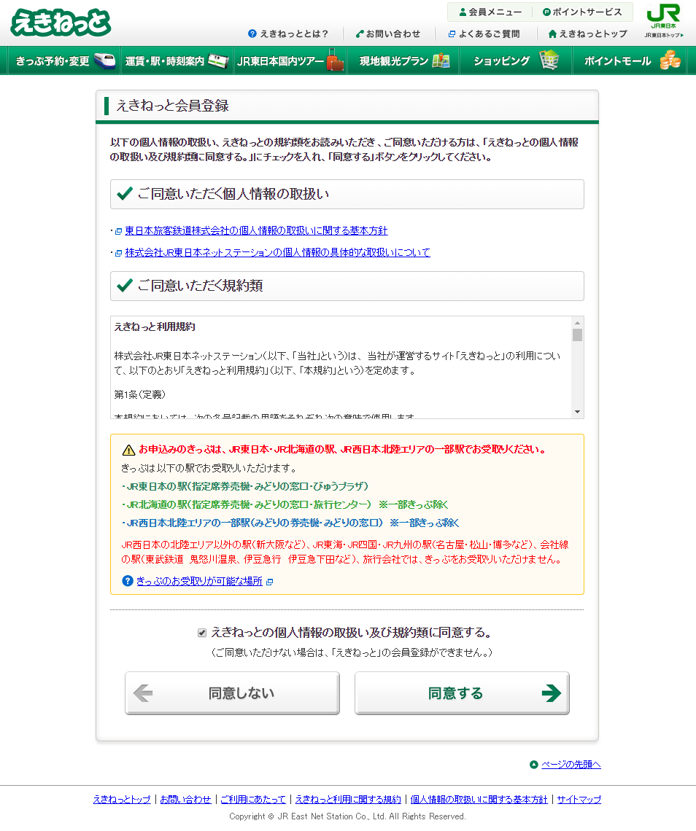Click the 同意する button
696x831 pixels.
pos(462,693)
